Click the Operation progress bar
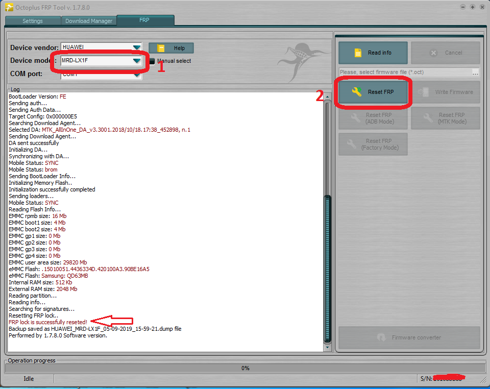The height and width of the screenshot is (389, 490). (x=246, y=368)
